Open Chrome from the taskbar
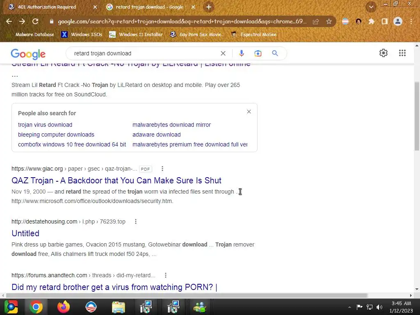Image resolution: width=420 pixels, height=315 pixels. (36, 307)
